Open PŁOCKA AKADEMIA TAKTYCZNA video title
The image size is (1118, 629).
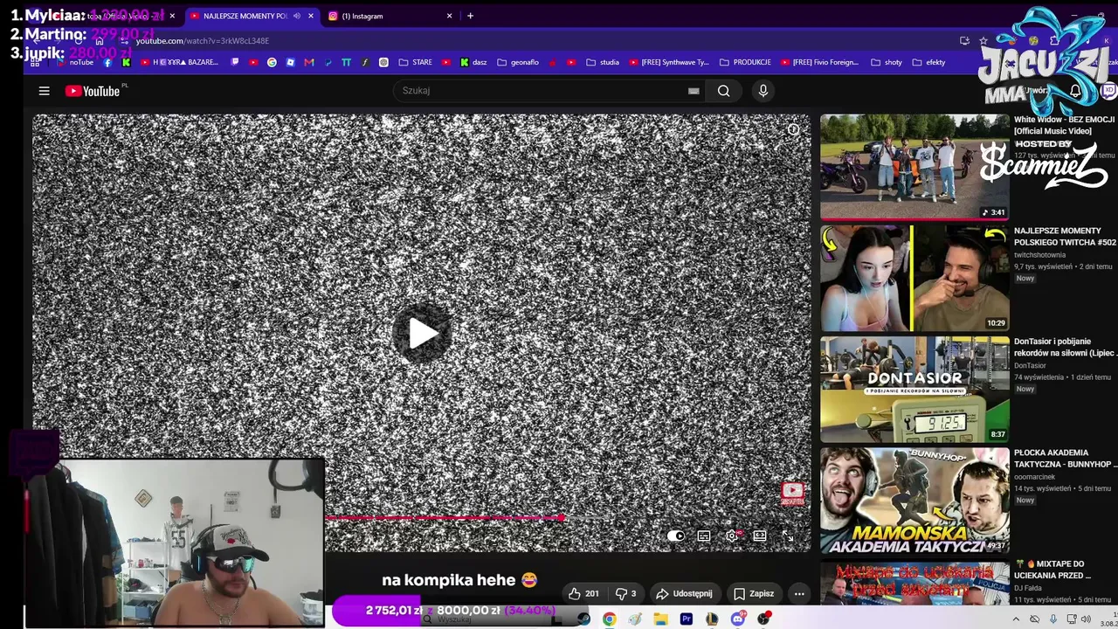(x=1064, y=459)
